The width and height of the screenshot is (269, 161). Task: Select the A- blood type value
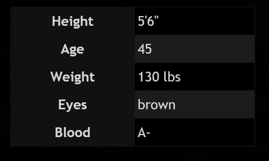point(144,133)
